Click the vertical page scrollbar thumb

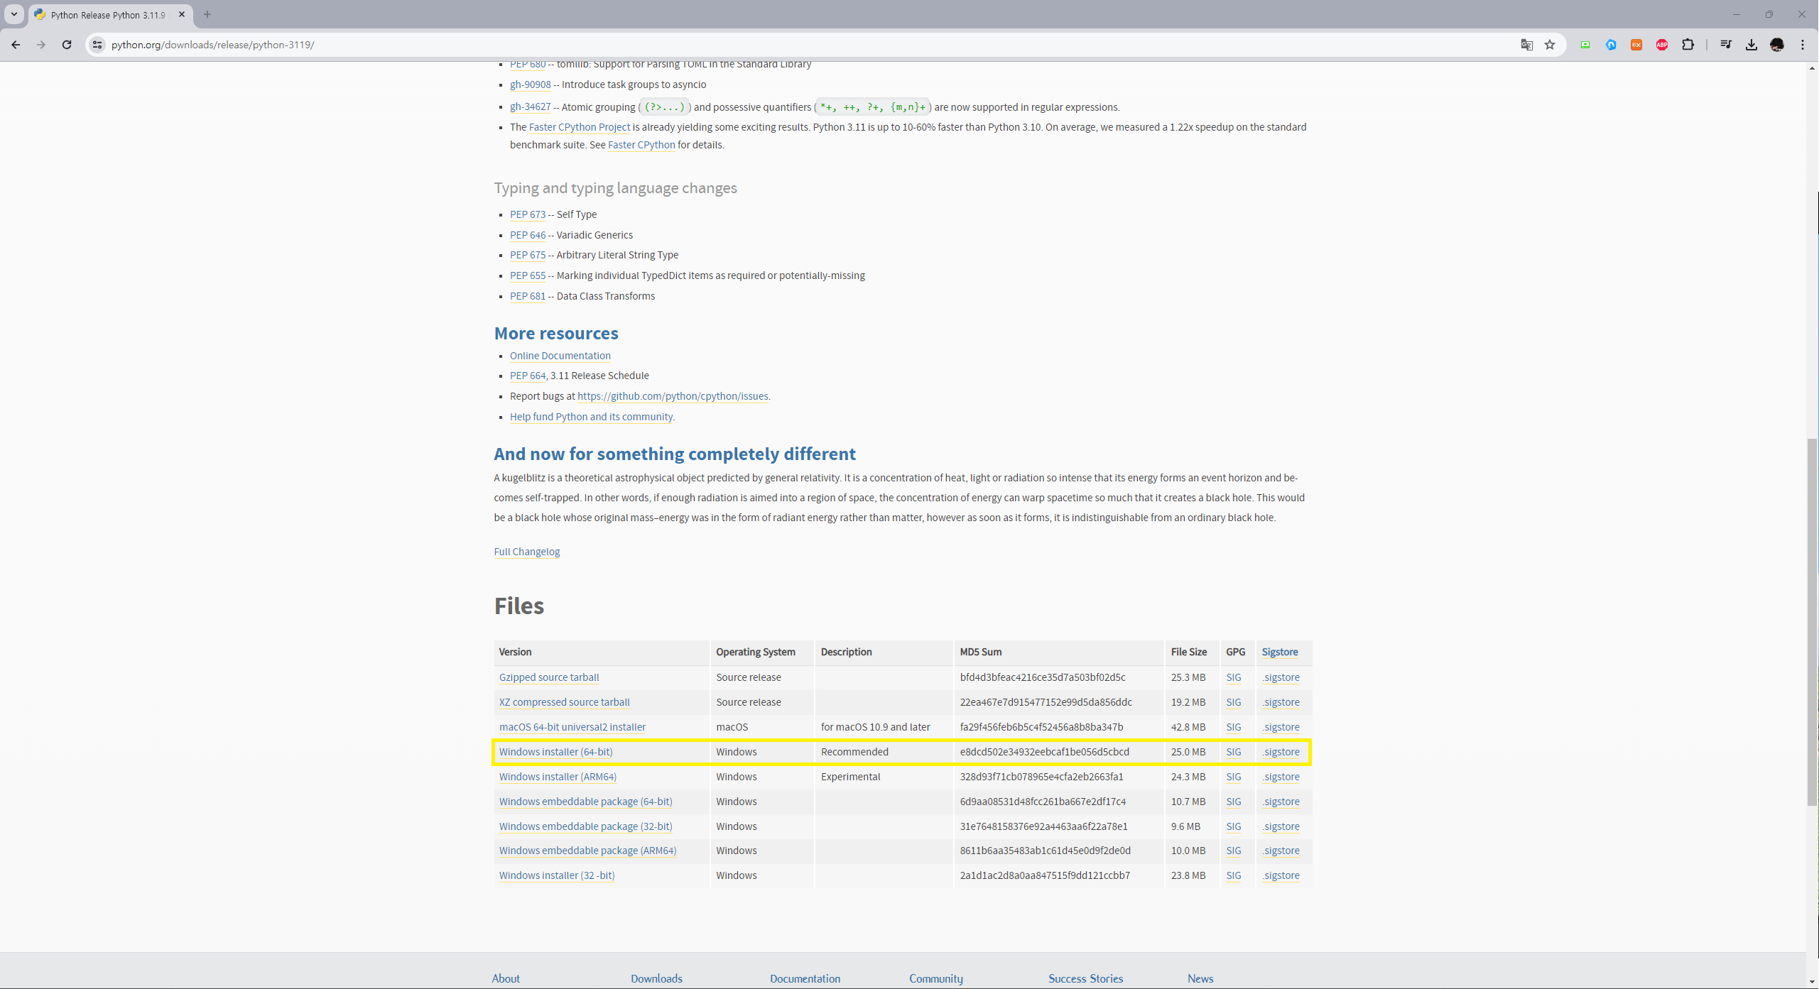[1812, 621]
